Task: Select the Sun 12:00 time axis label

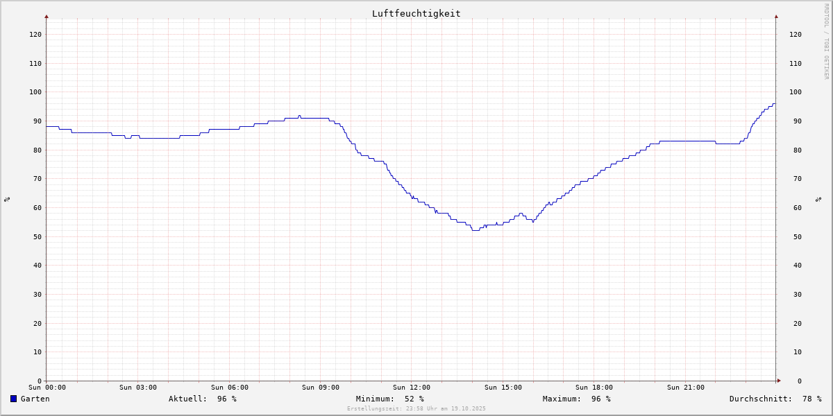Action: coord(411,388)
